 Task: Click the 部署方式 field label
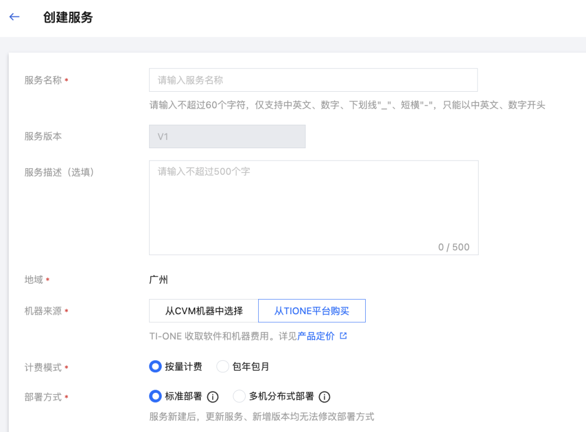point(43,397)
